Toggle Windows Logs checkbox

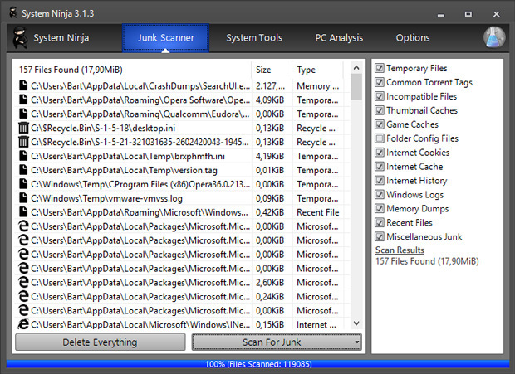[x=380, y=195]
